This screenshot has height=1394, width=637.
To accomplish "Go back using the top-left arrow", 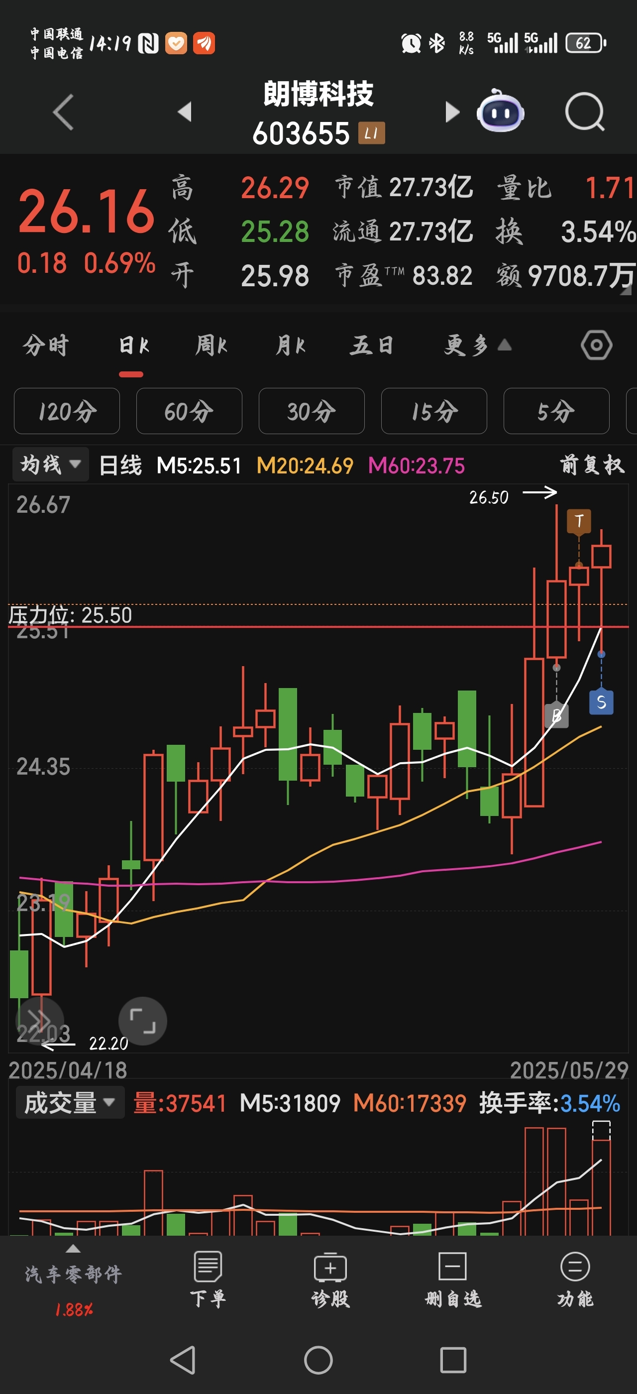I will [63, 112].
